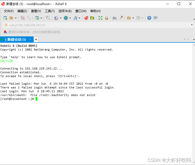Click the 'Xshell 6 (Build 0095)' line
The height and width of the screenshot is (165, 195).
point(19,46)
